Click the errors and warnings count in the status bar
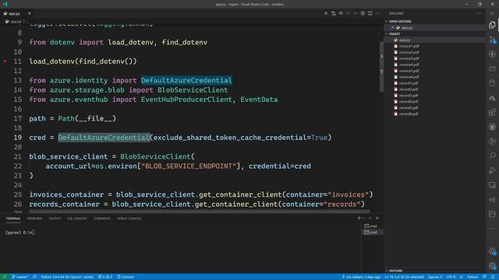 (x=105, y=277)
